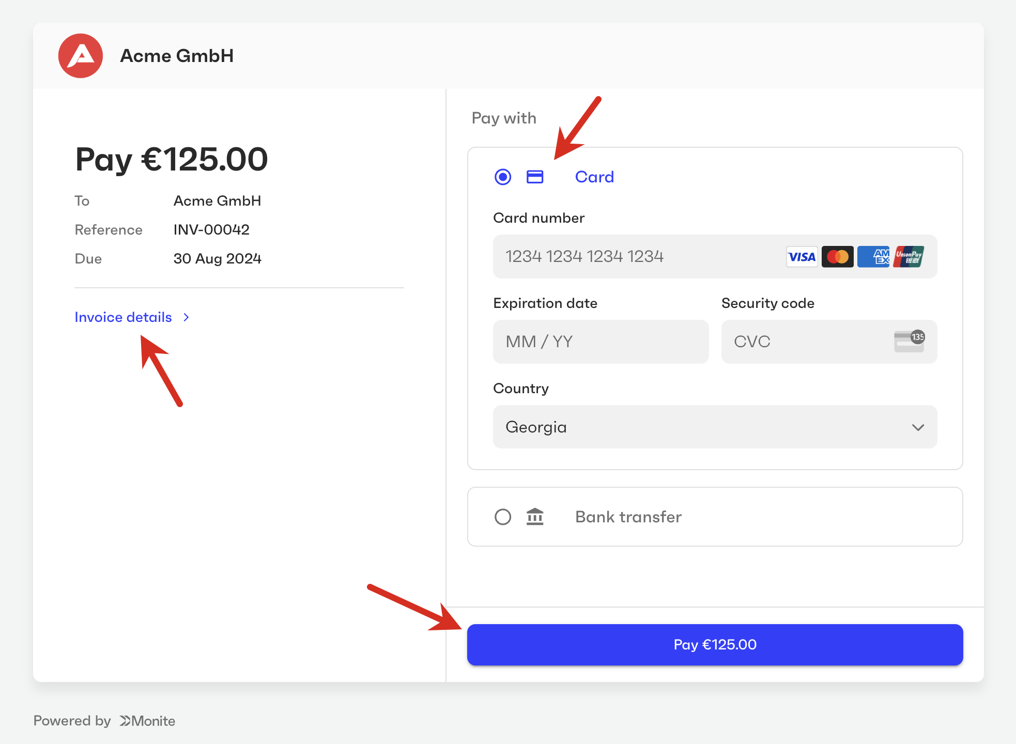Click the CVC card hint icon

point(909,342)
